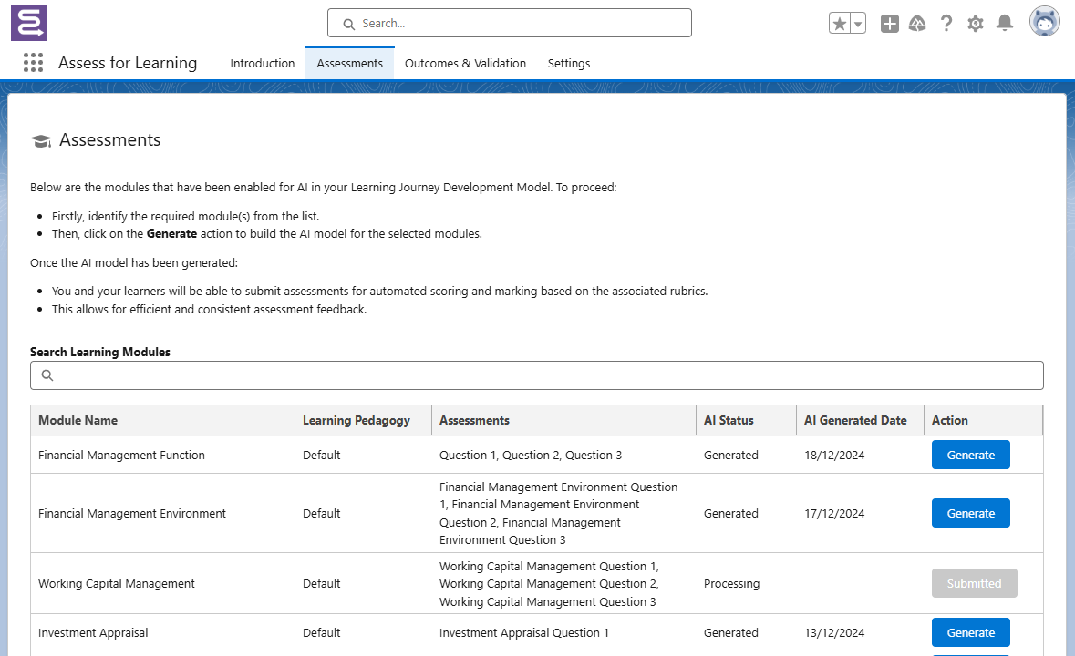Switch to the Introduction tab
This screenshot has height=656, width=1075.
tap(262, 64)
